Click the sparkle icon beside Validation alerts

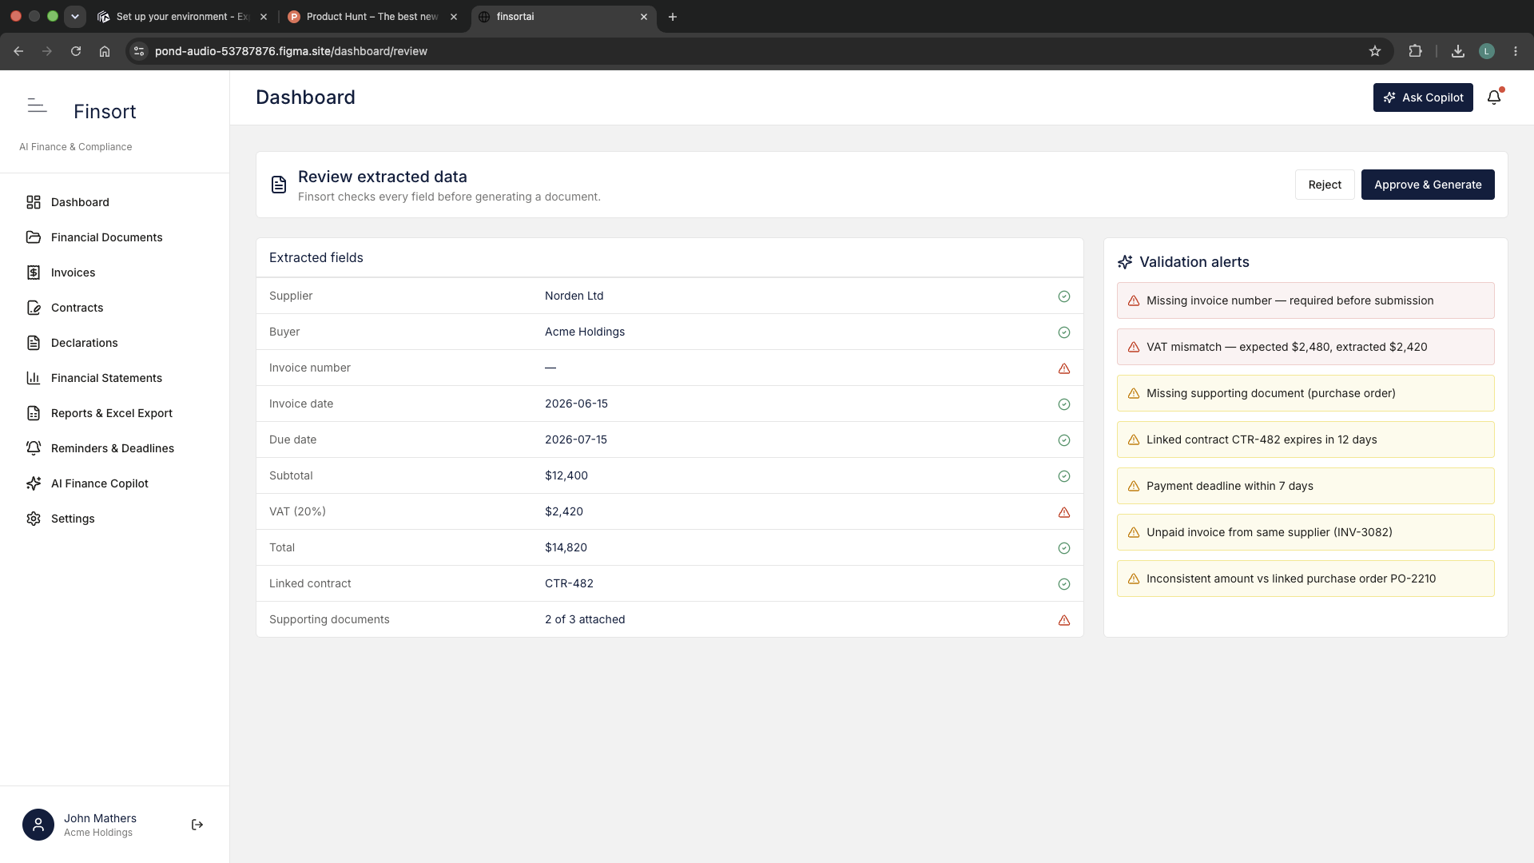coord(1125,262)
